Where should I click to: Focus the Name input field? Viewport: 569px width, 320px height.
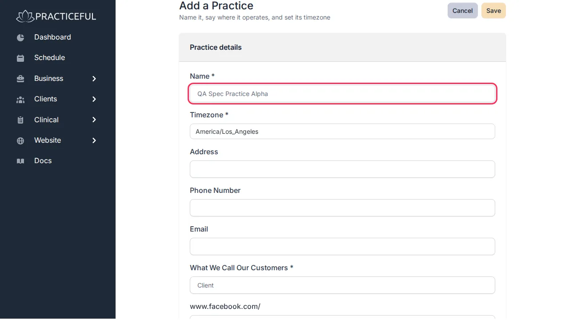[342, 94]
